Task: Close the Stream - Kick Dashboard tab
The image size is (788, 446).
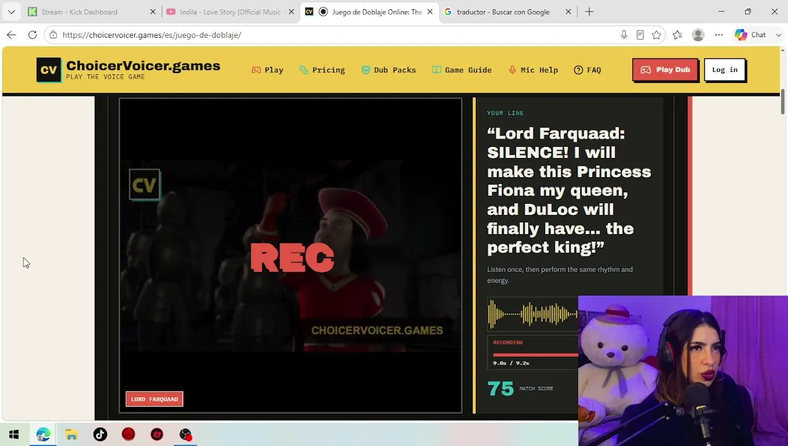Action: tap(153, 12)
